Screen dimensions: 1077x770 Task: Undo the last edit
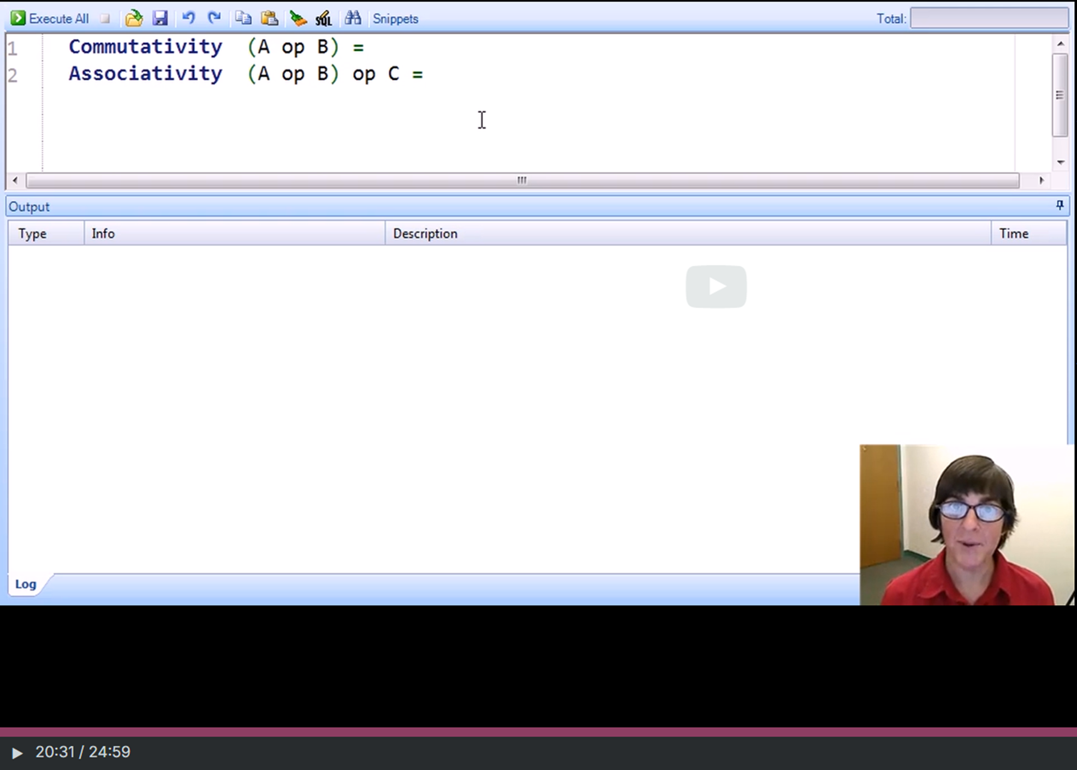[x=188, y=19]
